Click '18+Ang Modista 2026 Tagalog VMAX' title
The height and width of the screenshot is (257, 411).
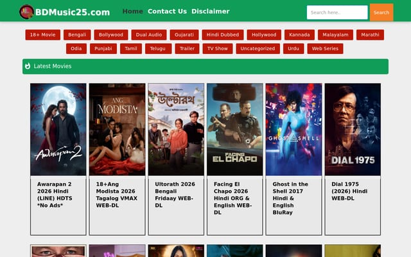click(117, 195)
